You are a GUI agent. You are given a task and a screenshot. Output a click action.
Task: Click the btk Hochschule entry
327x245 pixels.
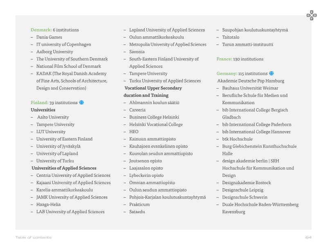pos(237,139)
